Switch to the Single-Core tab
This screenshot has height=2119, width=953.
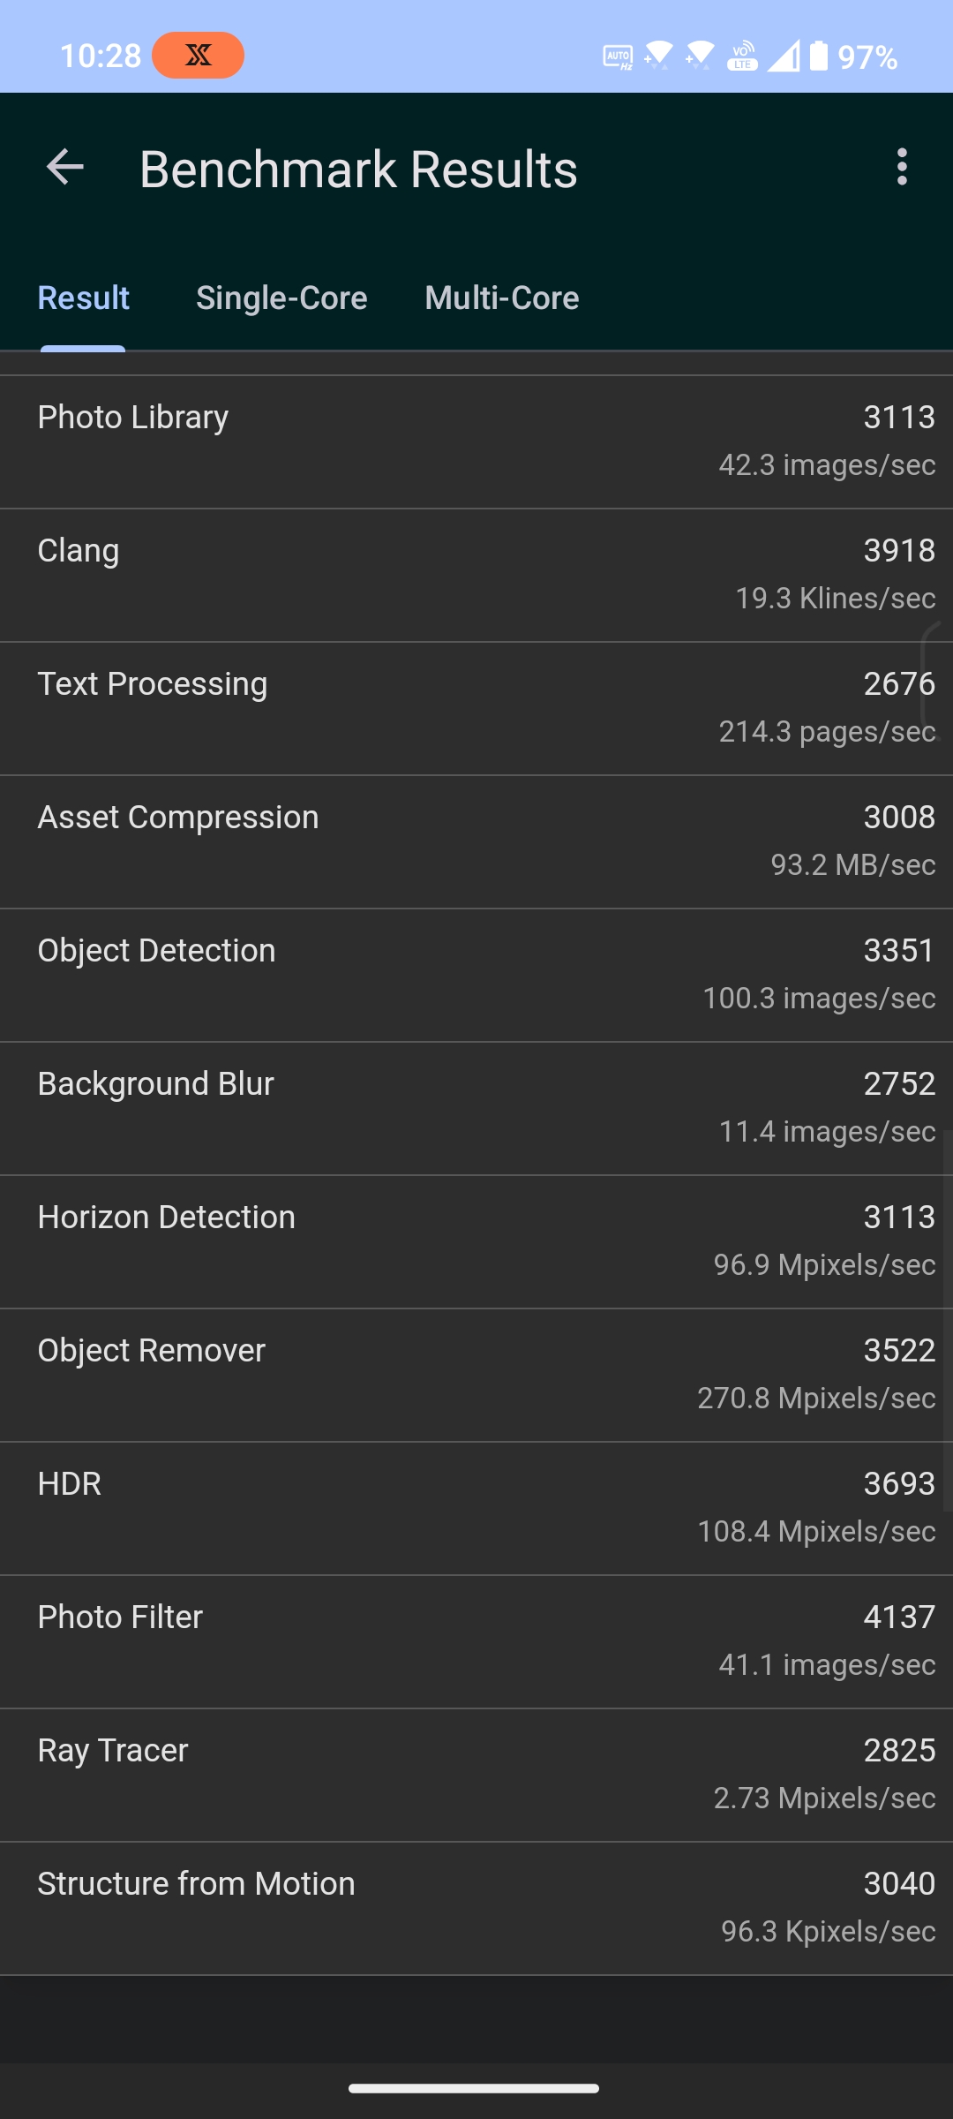click(x=281, y=298)
